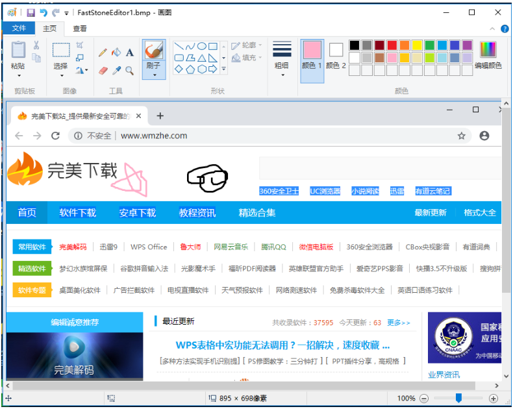The image size is (513, 409).
Task: Choose the Right arrow shape
Action: pyautogui.click(x=213, y=69)
